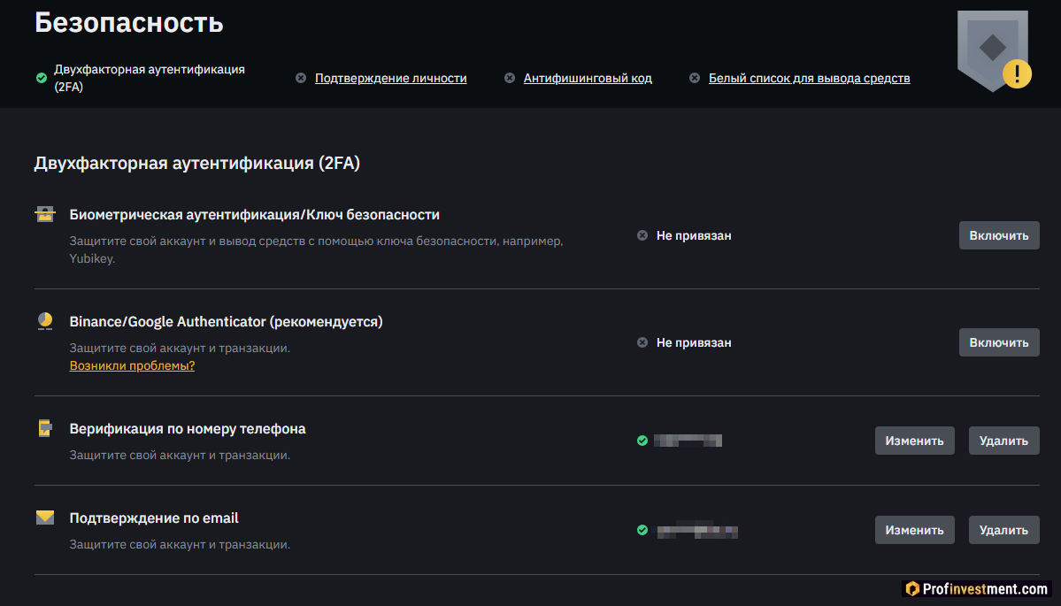This screenshot has height=606, width=1061.
Task: Click Изменить for email confirmation
Action: [914, 530]
